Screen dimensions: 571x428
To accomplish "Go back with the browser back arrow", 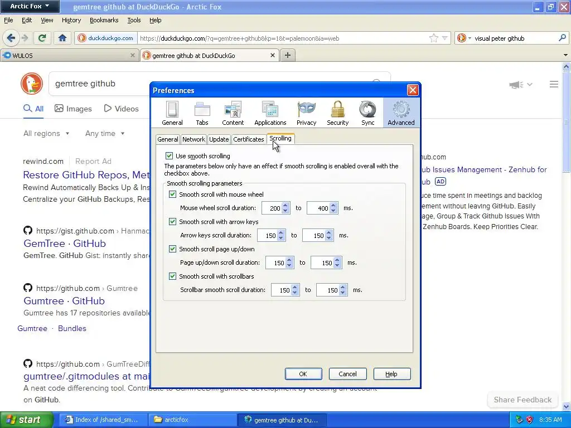I will coord(11,38).
